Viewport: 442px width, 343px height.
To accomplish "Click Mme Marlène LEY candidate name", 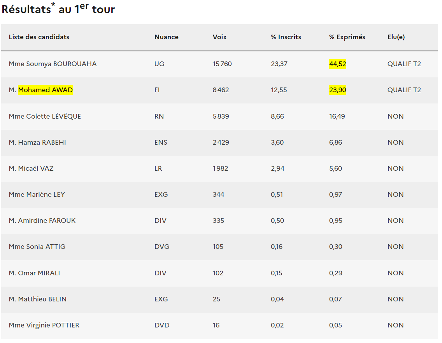I will tap(37, 194).
